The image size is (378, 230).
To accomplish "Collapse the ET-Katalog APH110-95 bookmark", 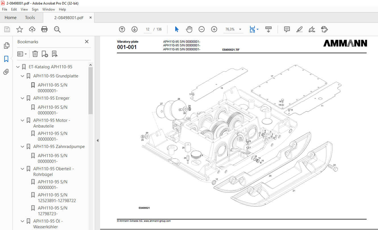I will pos(18,67).
